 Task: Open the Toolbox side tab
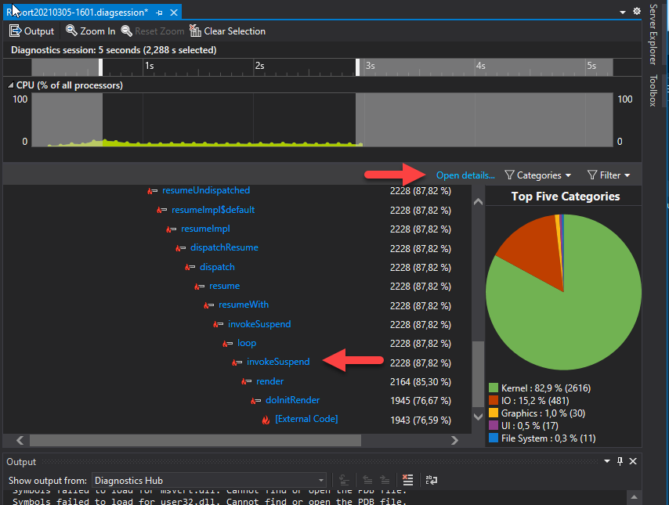pyautogui.click(x=653, y=90)
